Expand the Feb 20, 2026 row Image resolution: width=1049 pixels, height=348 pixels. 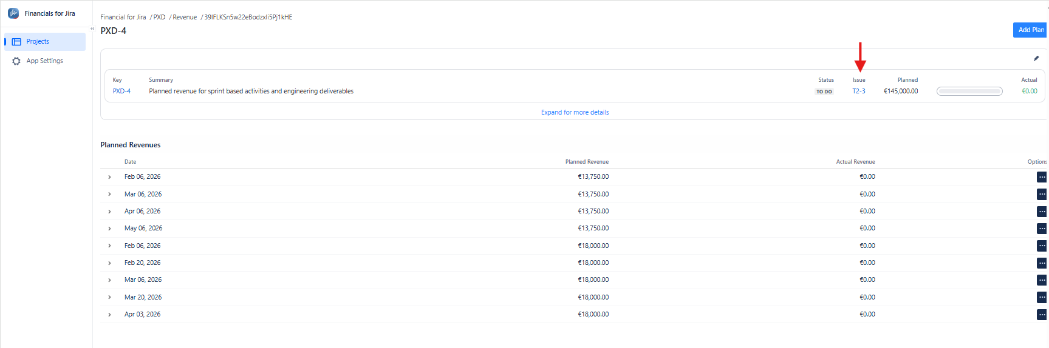[x=109, y=263]
